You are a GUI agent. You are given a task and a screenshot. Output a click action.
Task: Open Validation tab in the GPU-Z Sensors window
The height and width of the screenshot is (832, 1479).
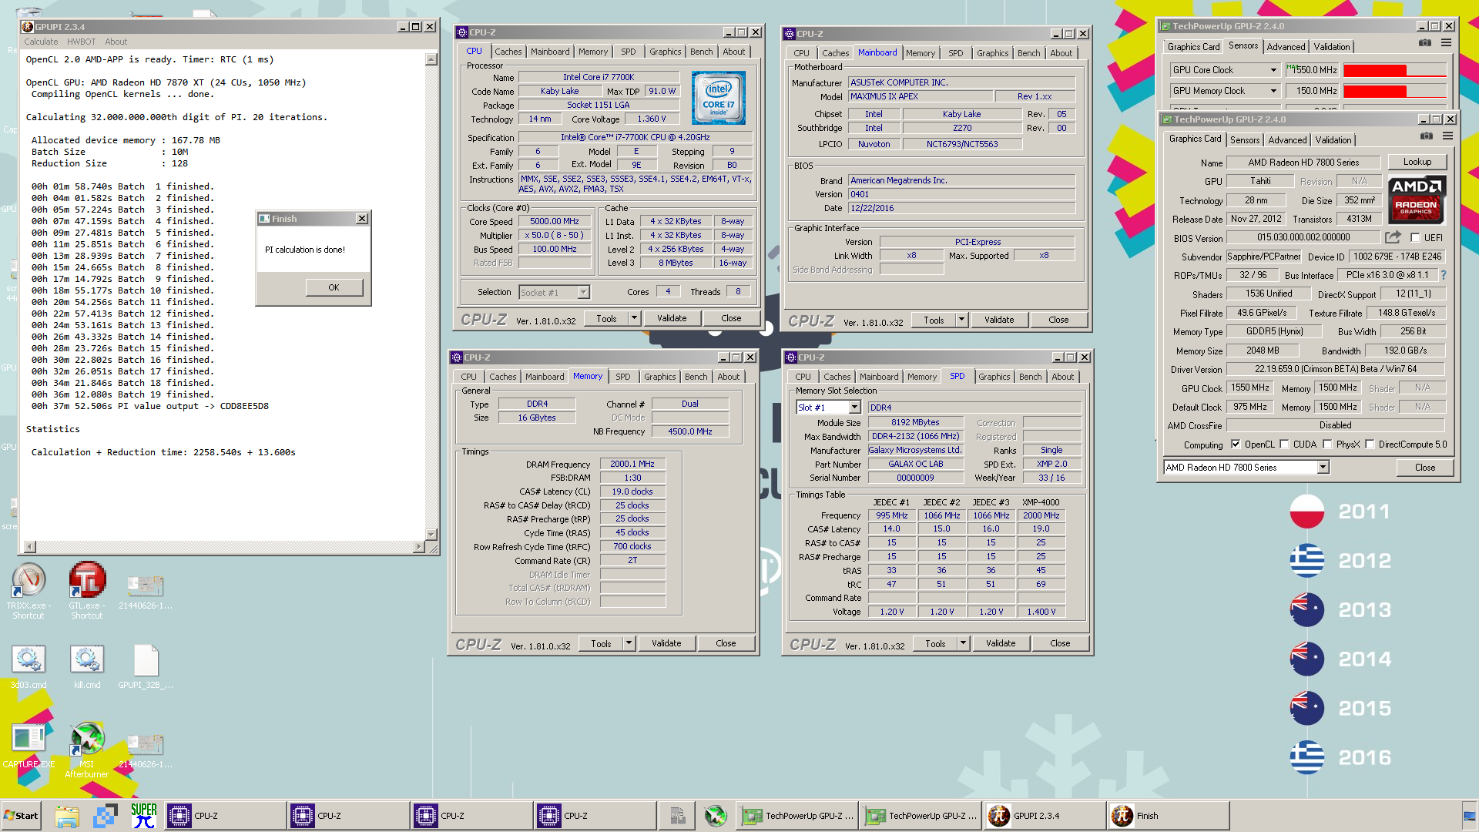click(x=1331, y=47)
